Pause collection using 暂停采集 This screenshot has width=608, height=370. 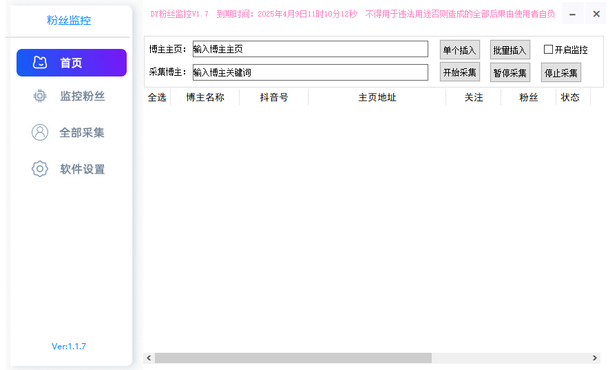(510, 72)
